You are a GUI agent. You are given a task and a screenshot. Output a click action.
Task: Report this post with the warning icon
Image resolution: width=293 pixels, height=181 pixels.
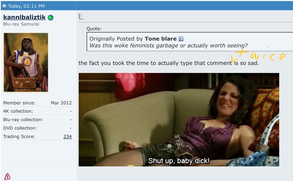click(x=7, y=176)
